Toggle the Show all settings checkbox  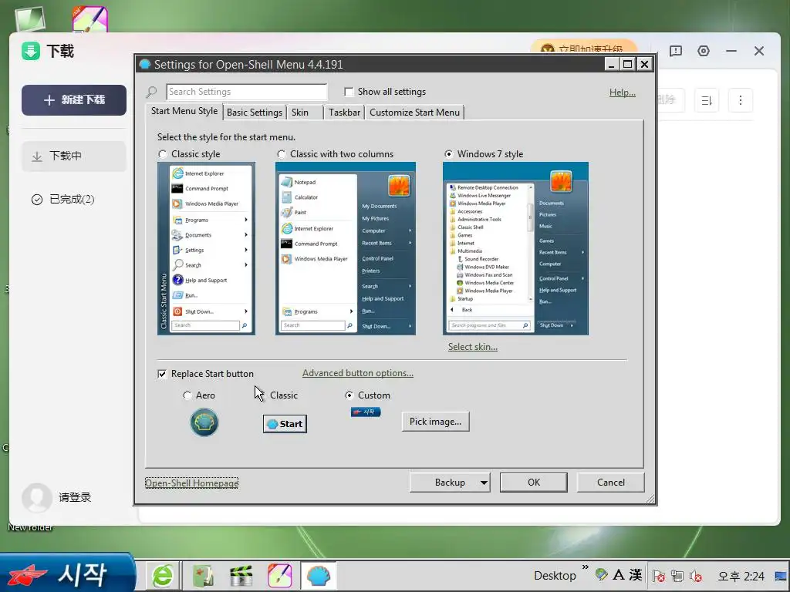pyautogui.click(x=348, y=92)
